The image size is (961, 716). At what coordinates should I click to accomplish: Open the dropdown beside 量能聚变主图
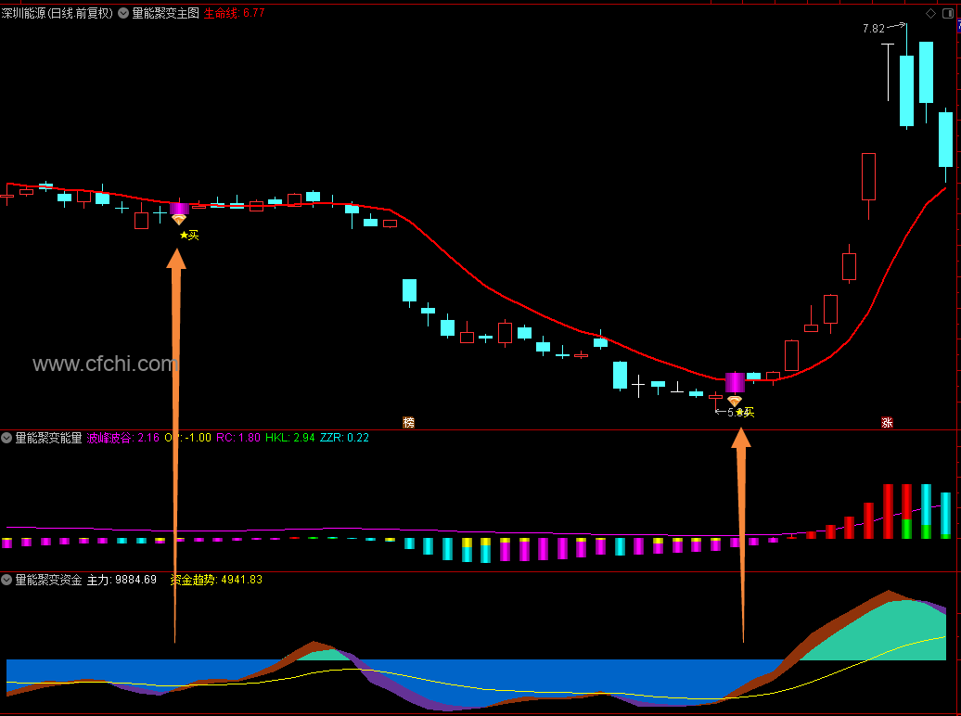123,13
